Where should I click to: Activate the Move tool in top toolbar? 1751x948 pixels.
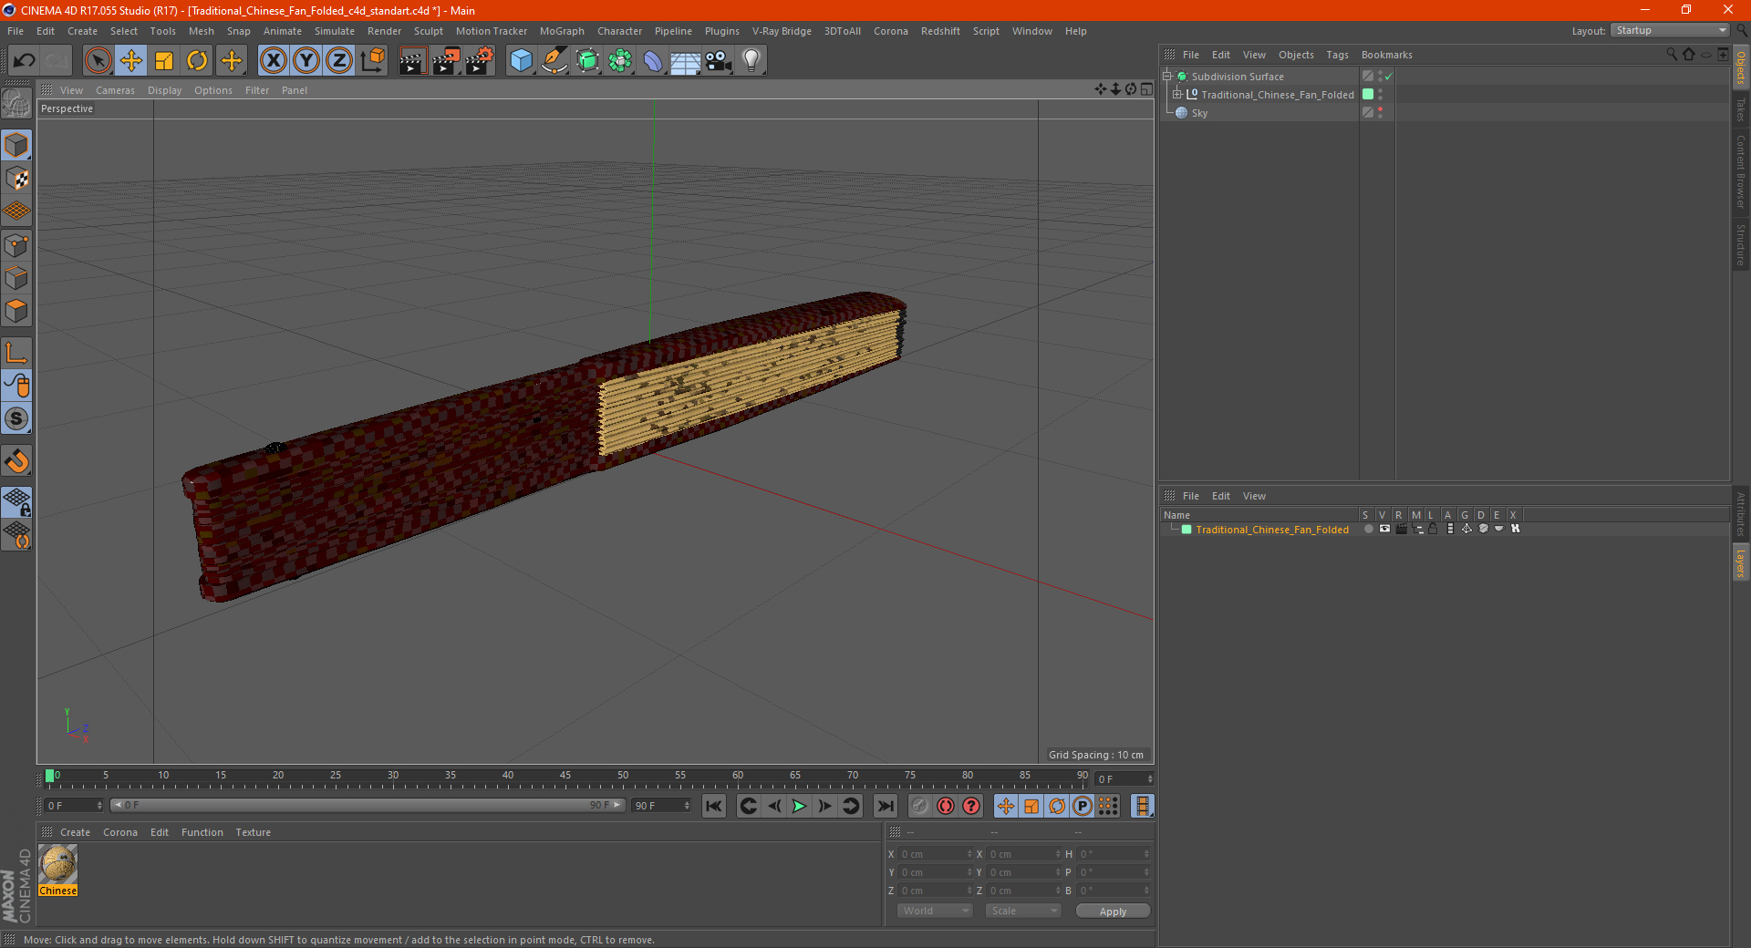(131, 61)
